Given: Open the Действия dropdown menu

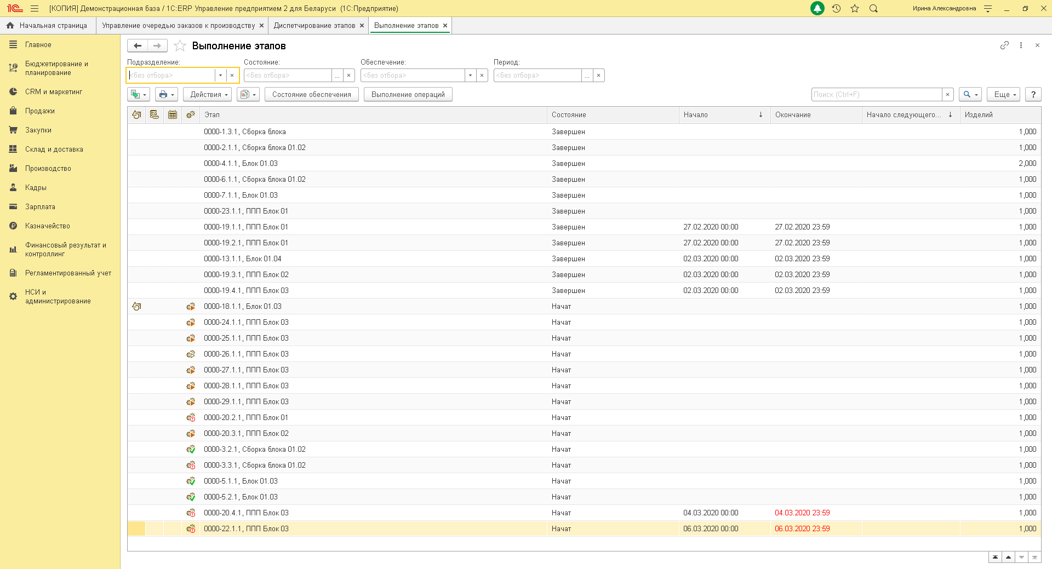Looking at the screenshot, I should [x=208, y=95].
